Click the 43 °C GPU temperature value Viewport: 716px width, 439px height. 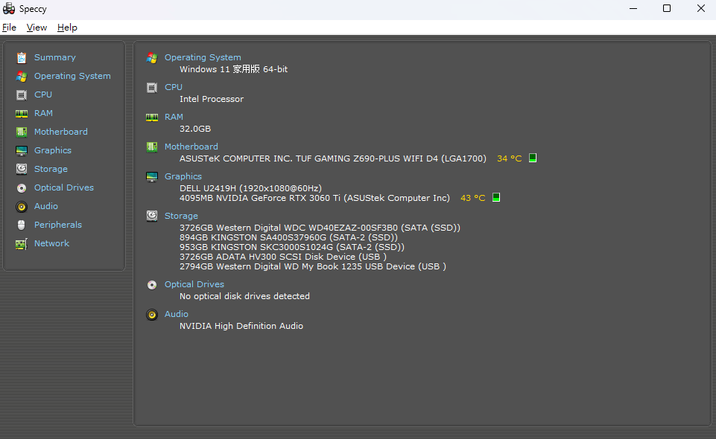472,199
